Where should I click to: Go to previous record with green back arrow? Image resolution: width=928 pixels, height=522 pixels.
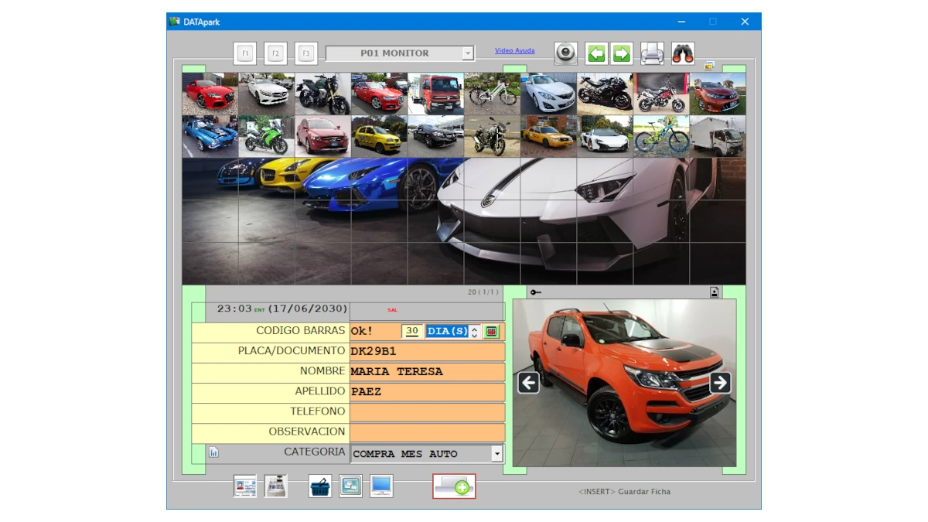[595, 51]
